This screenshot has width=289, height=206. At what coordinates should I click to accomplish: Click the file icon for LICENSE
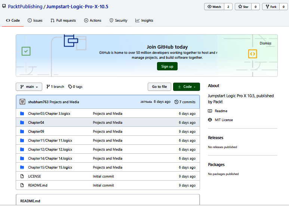tap(22, 176)
